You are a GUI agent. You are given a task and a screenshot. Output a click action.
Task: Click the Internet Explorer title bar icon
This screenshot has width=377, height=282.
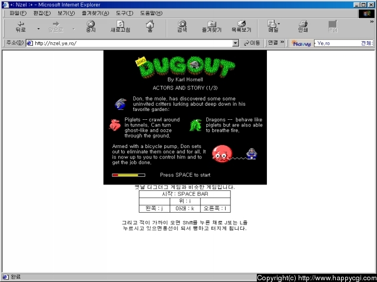5,5
